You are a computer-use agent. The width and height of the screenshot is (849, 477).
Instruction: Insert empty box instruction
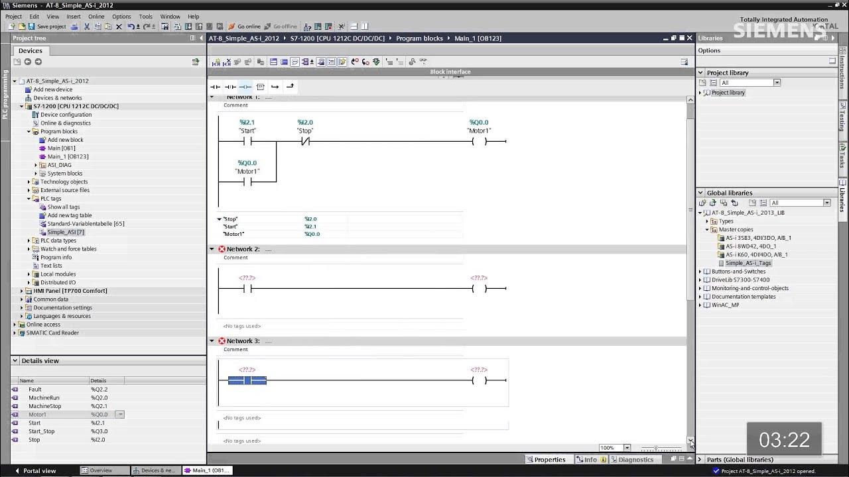pos(260,87)
